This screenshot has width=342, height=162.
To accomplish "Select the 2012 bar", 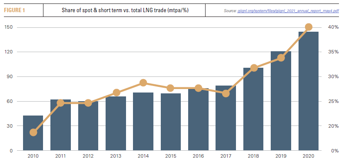I will tap(88, 126).
